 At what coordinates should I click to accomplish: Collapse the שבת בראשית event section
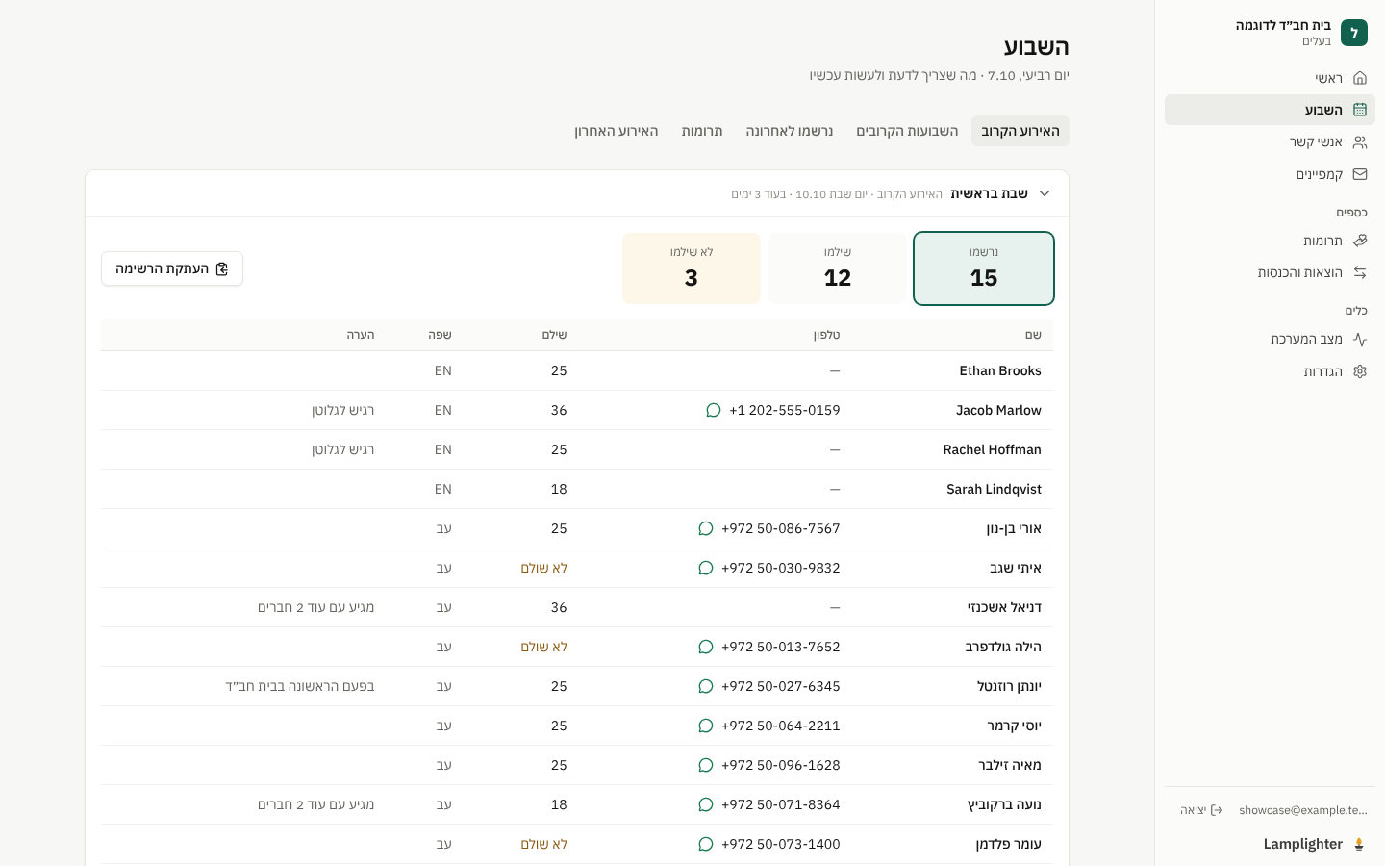[1045, 193]
